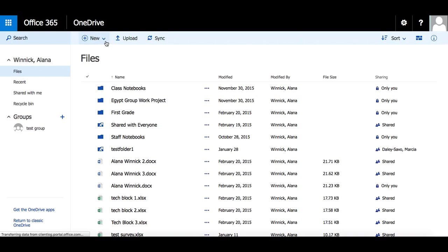Click Upload in the command bar
The height and width of the screenshot is (252, 448).
(x=126, y=38)
